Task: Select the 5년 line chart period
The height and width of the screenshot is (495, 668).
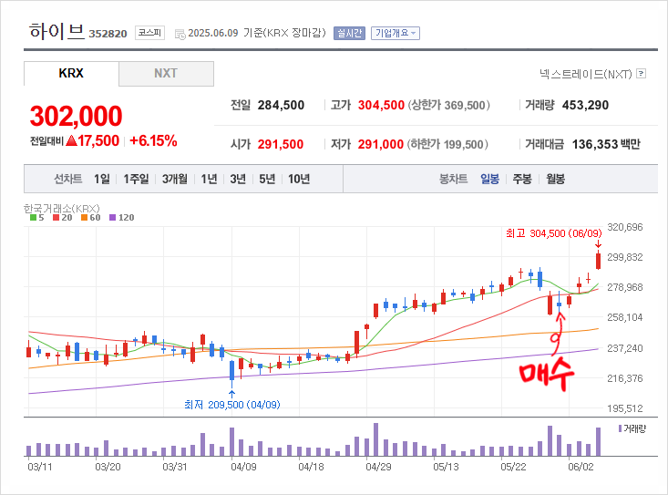Action: click(267, 179)
